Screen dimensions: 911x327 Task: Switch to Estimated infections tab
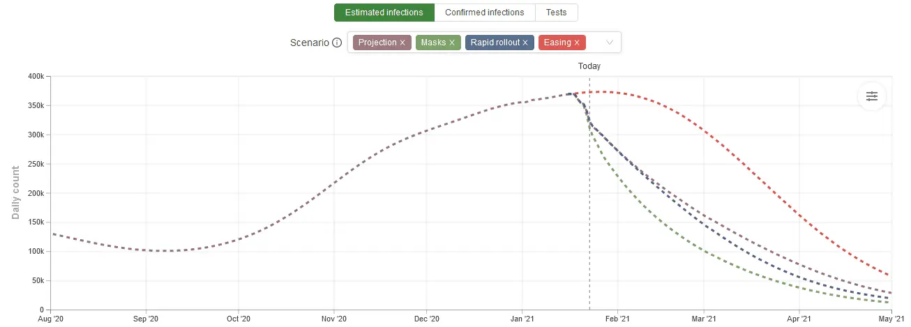tap(384, 13)
